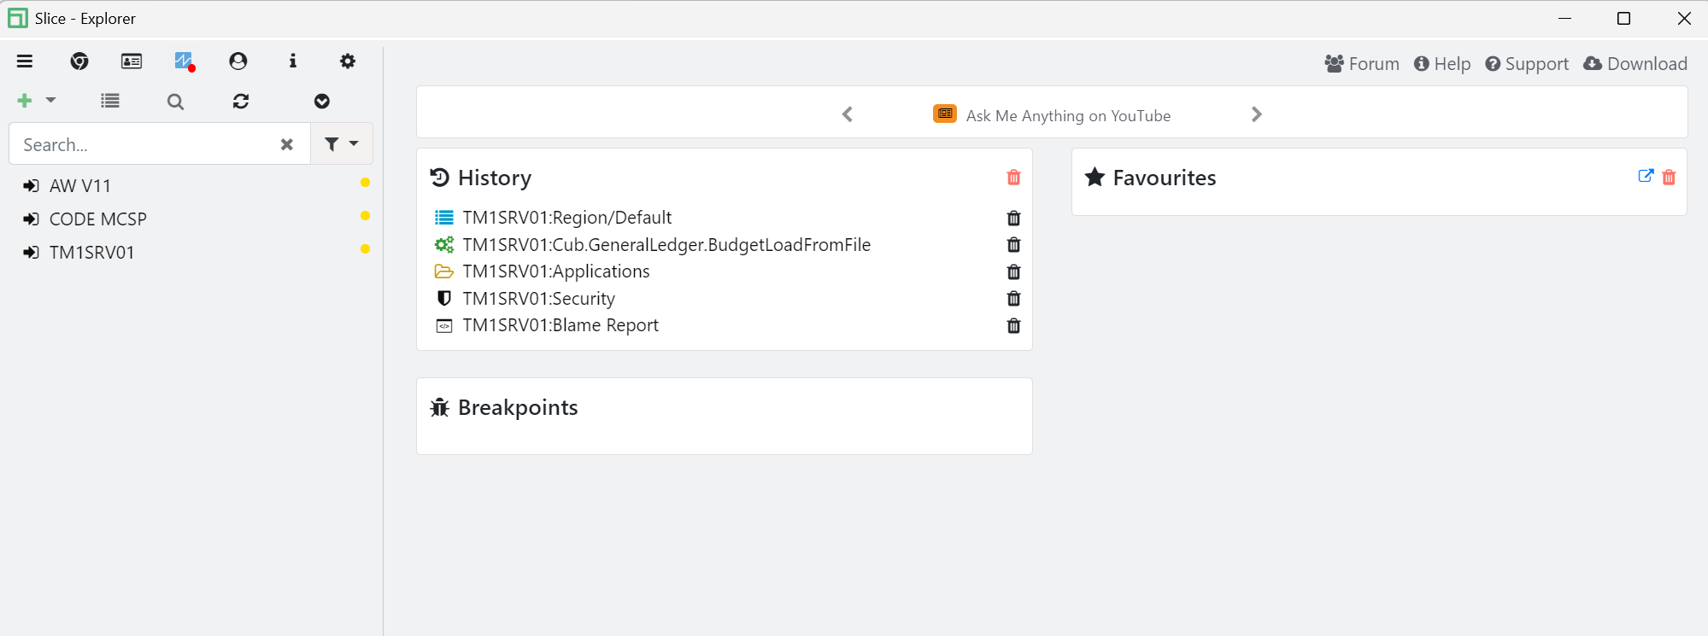The width and height of the screenshot is (1708, 636).
Task: Open TM1SRV01:Region/Default from History
Action: 566,218
